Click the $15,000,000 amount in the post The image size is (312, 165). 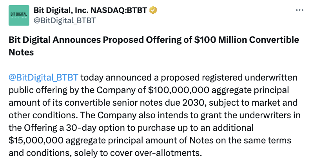(36, 140)
